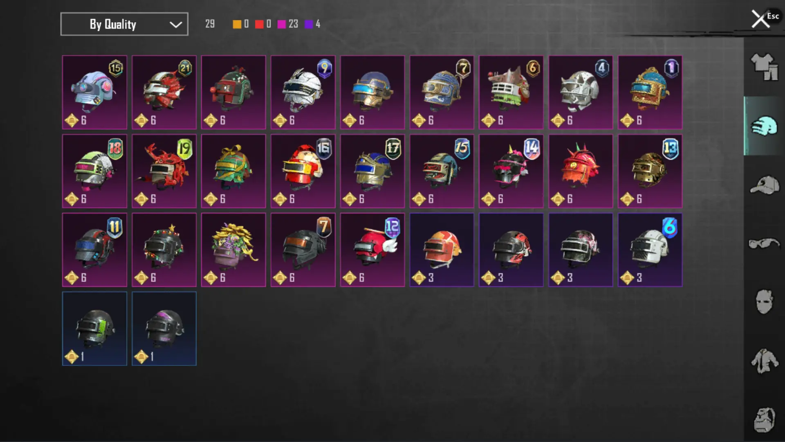Click the purple quality count swatch showing 4

(309, 24)
